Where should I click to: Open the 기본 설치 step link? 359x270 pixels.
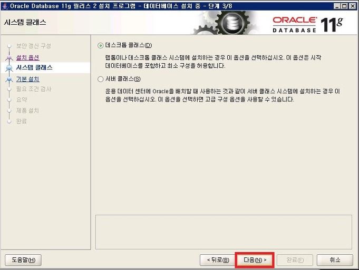(x=28, y=79)
